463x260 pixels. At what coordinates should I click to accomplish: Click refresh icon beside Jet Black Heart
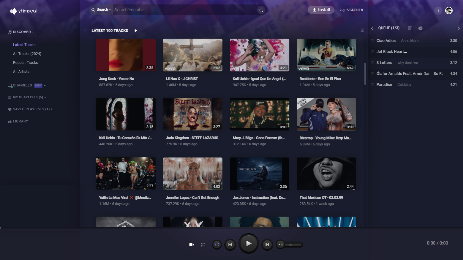[x=372, y=52]
